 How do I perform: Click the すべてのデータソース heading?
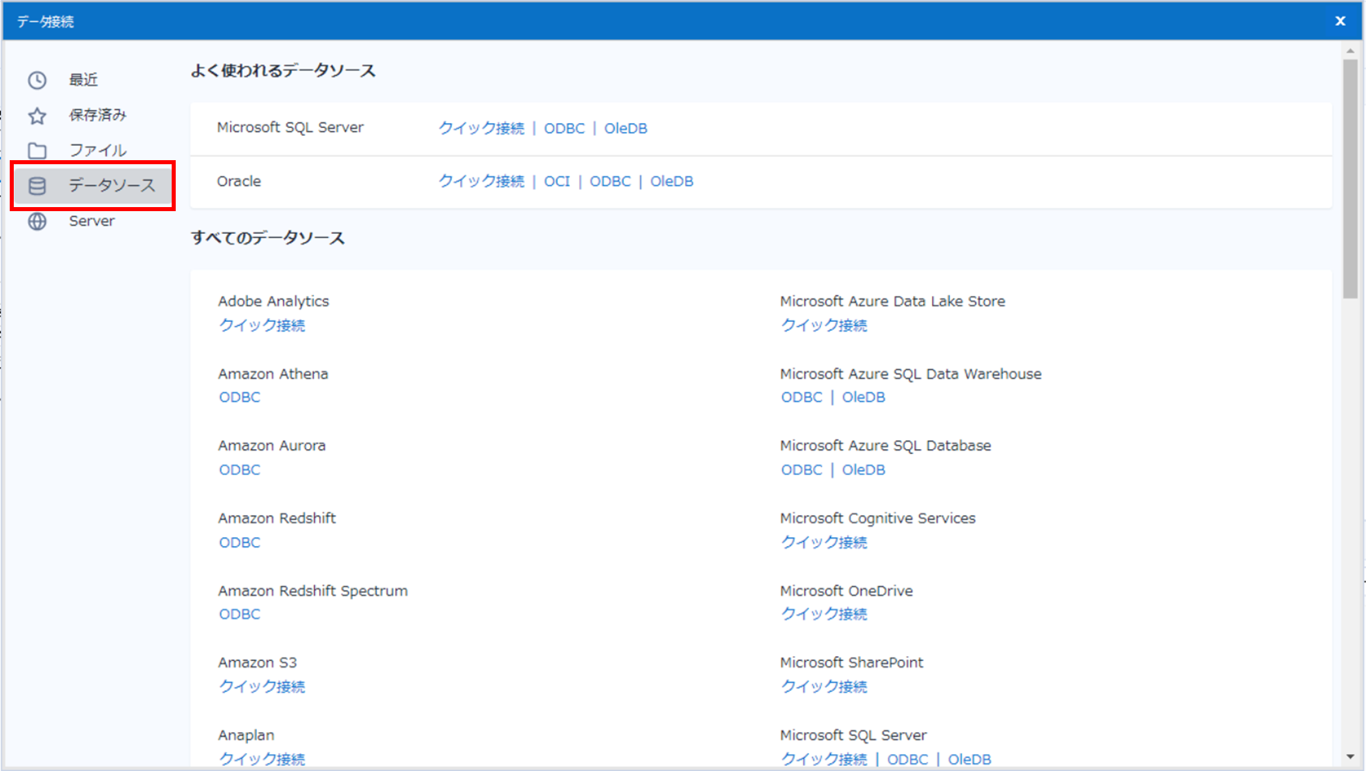tap(268, 238)
